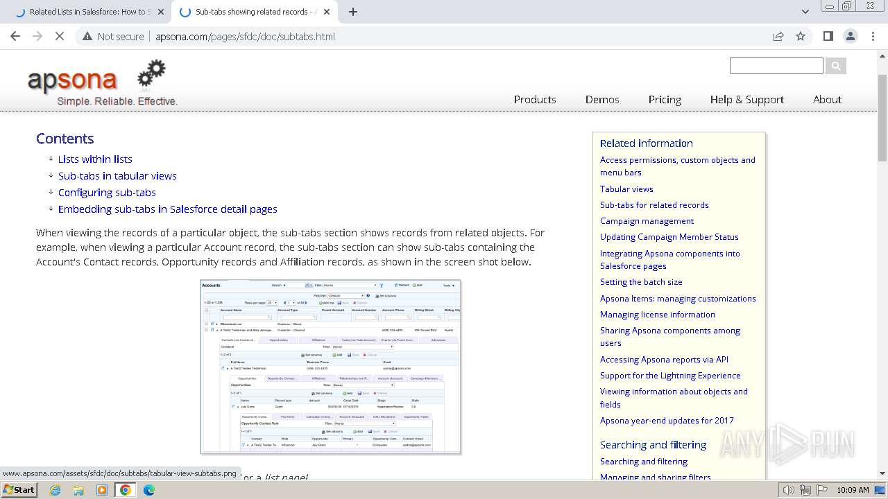Open Access permissions, custom objects link
This screenshot has height=499, width=888.
point(678,166)
